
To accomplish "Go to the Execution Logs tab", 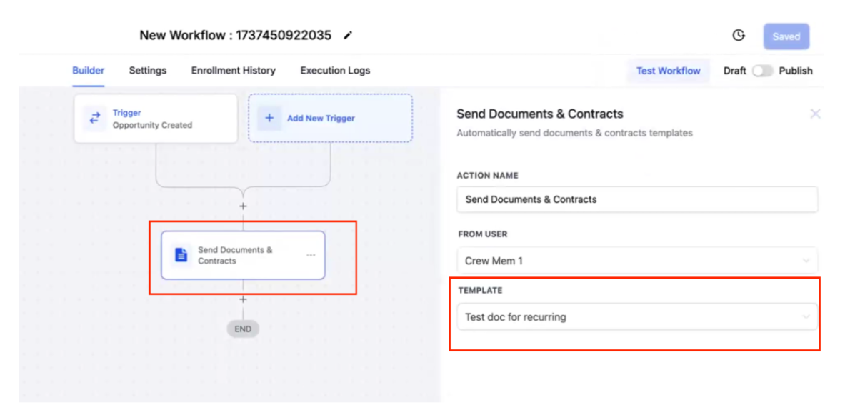I will point(335,71).
